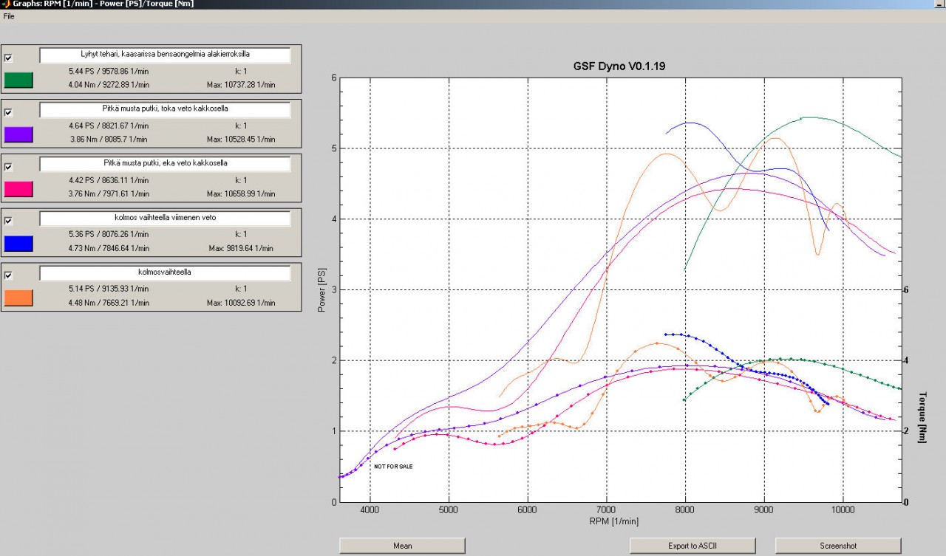The height and width of the screenshot is (556, 946).
Task: Click the Screenshot button
Action: pos(837,546)
